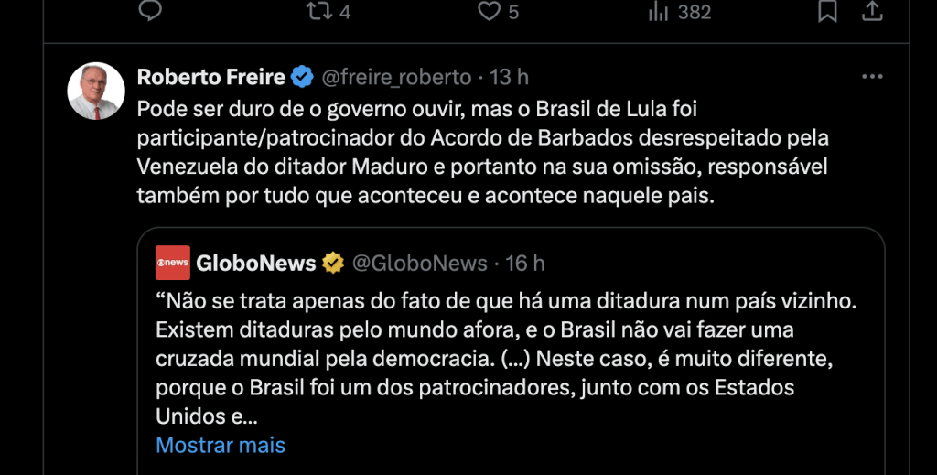Open the GloboNews account name

[x=255, y=264]
